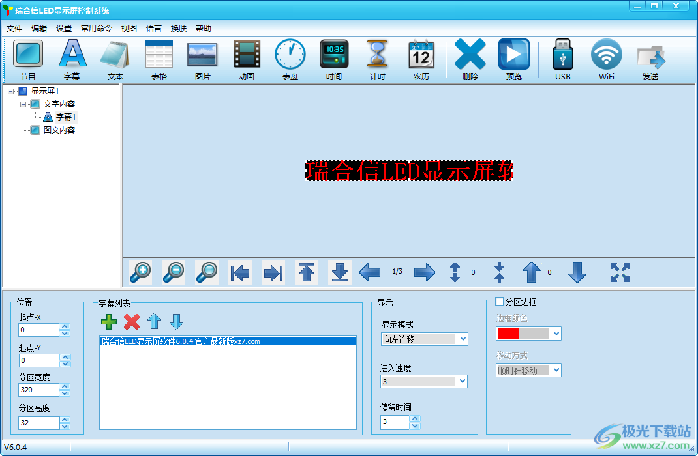Select the 节目 (program) tool
This screenshot has width=698, height=456.
(27, 59)
